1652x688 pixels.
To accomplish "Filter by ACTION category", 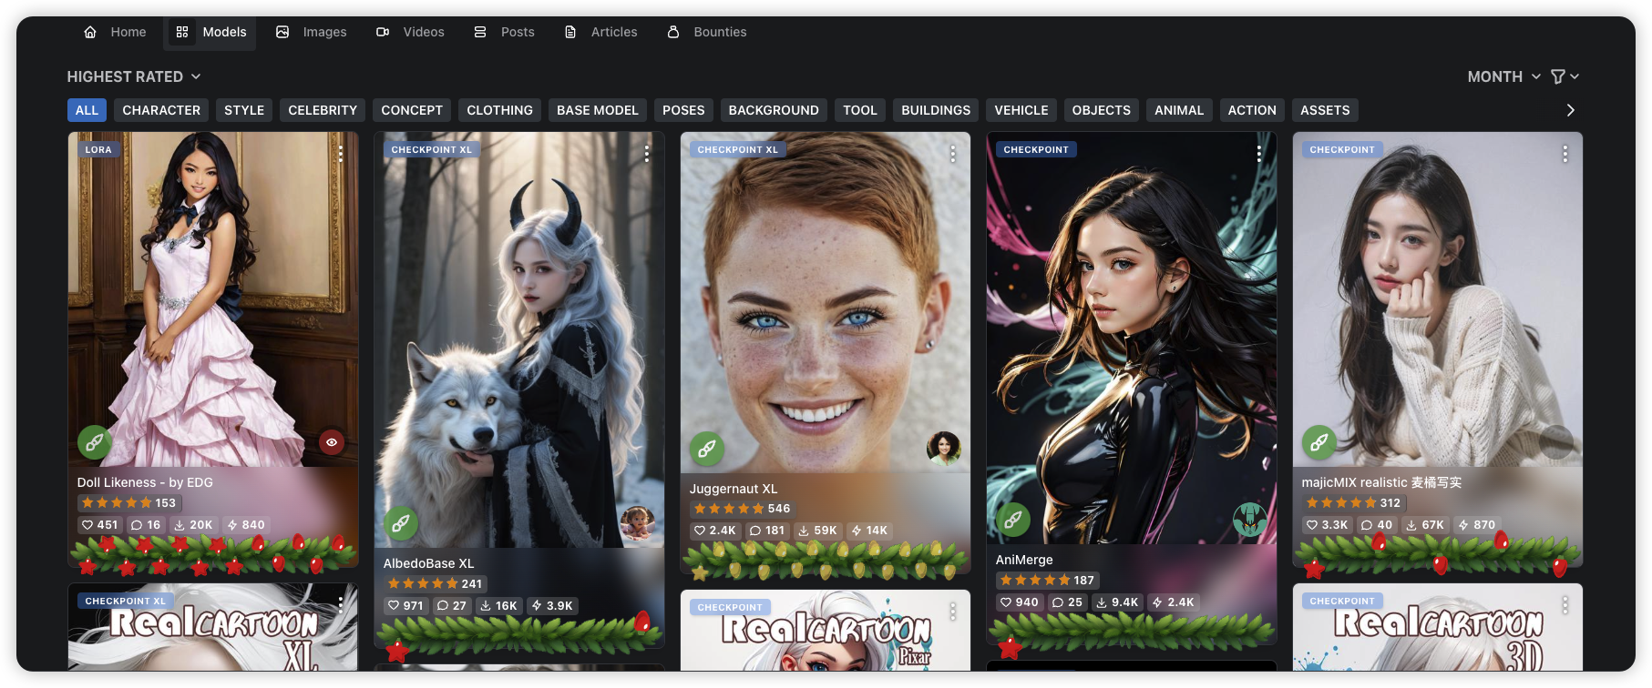I will (1252, 110).
